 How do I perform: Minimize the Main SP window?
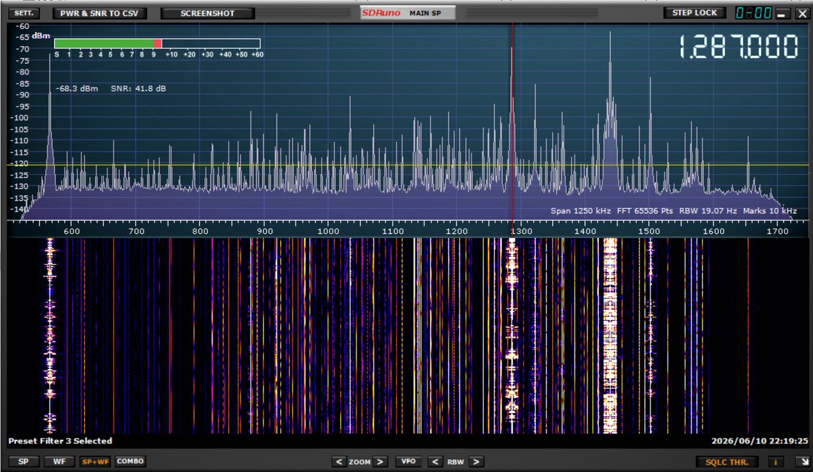tap(782, 14)
